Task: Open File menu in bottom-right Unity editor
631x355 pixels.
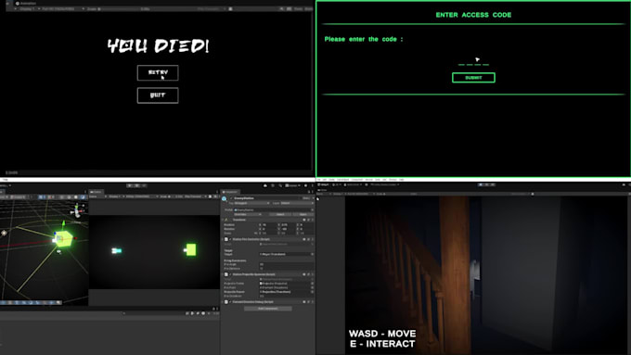Action: [x=318, y=180]
